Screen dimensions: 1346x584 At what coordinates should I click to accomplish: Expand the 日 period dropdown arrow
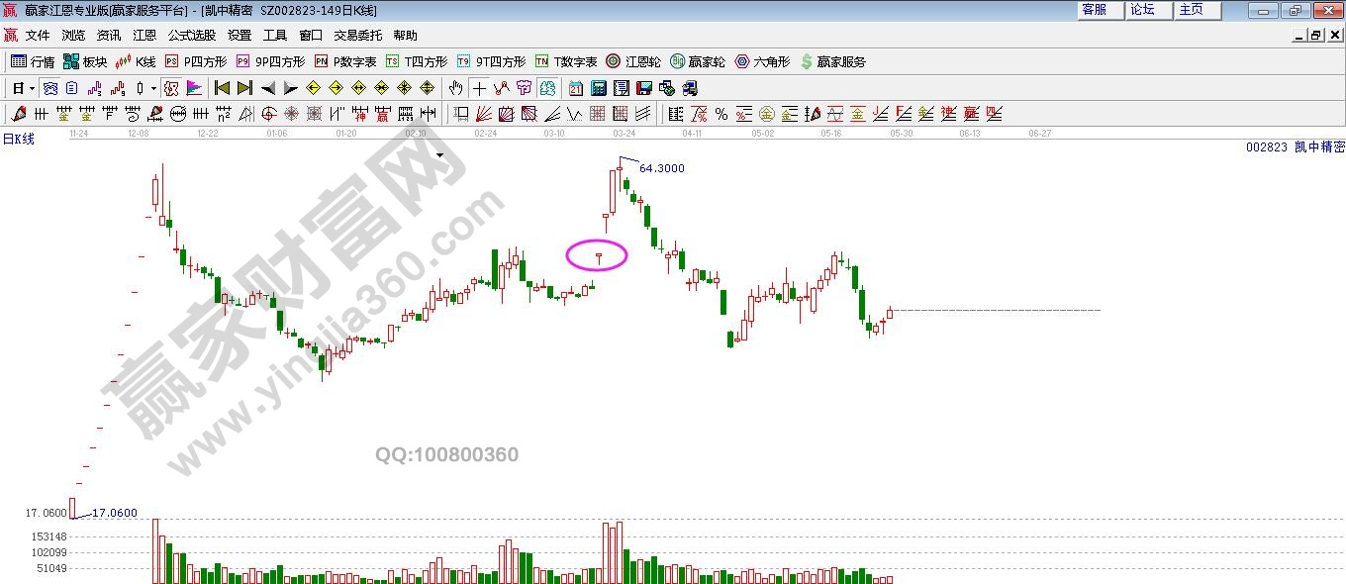(x=32, y=88)
